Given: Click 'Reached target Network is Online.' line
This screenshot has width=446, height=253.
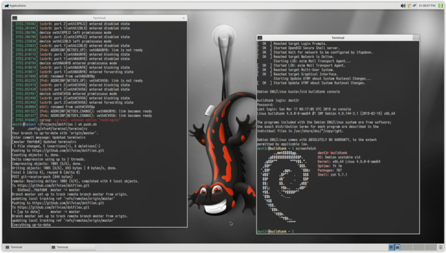Looking at the screenshot, I should pyautogui.click(x=304, y=57).
